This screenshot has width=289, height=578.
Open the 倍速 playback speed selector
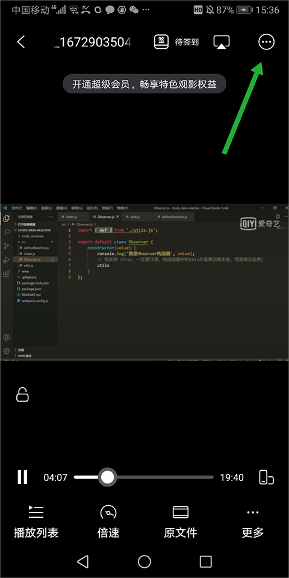click(108, 523)
